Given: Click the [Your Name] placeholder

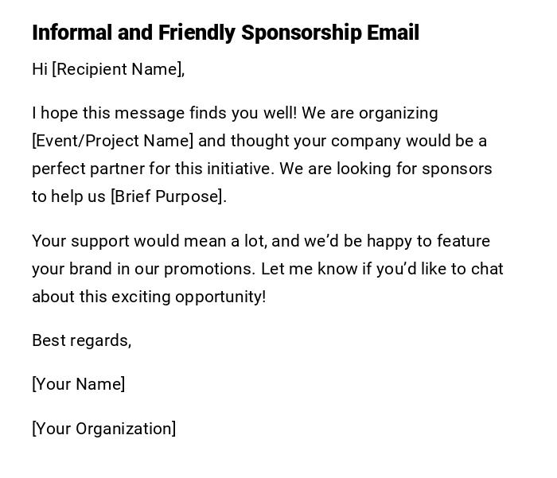Looking at the screenshot, I should click(78, 384).
